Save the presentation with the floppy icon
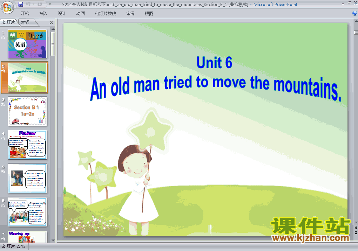Screen dimensions: 358x251 click(21, 4)
